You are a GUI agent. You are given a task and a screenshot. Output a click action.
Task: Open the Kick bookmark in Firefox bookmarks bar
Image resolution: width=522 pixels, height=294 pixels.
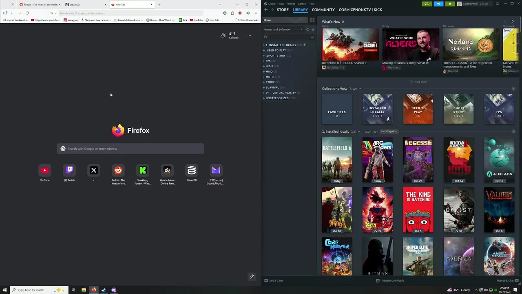pos(183,20)
